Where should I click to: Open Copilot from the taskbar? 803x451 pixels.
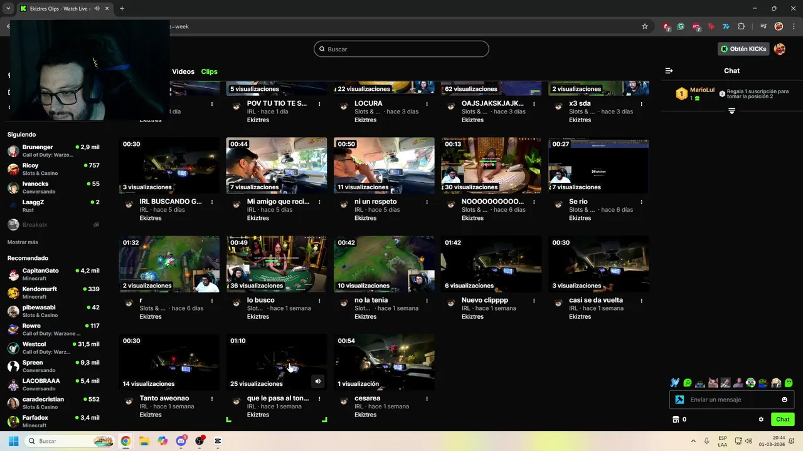pyautogui.click(x=162, y=441)
